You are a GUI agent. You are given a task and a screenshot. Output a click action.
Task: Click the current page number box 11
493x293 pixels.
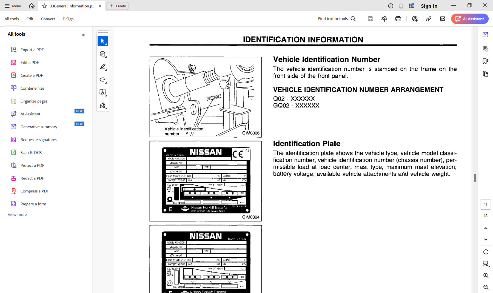(485, 204)
